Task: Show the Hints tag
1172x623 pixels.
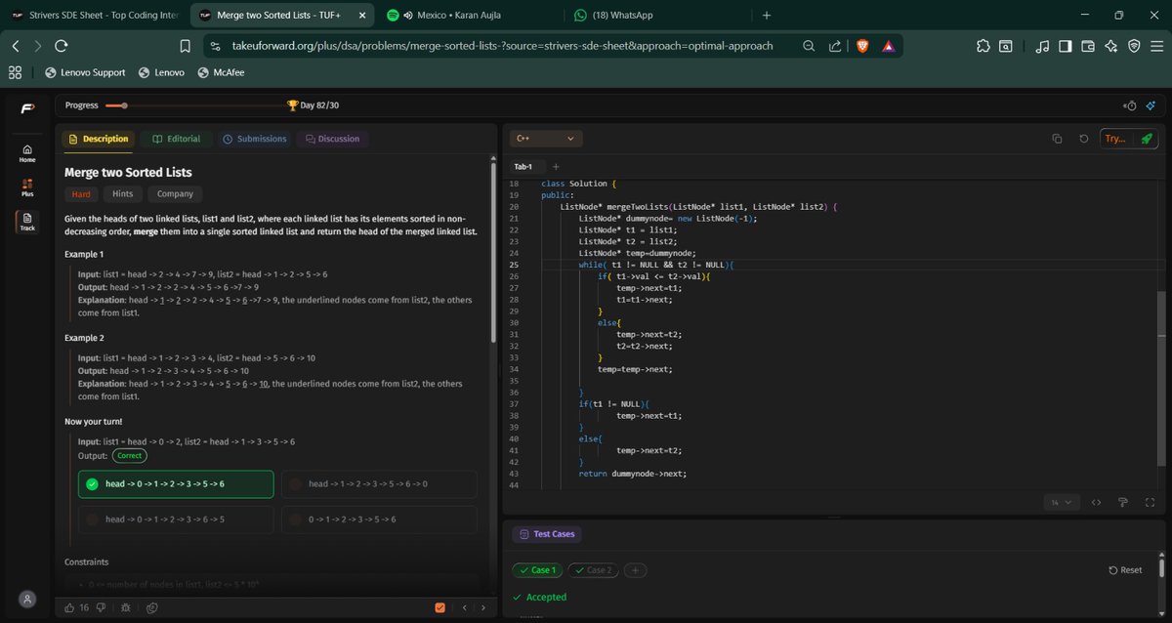Action: click(122, 194)
